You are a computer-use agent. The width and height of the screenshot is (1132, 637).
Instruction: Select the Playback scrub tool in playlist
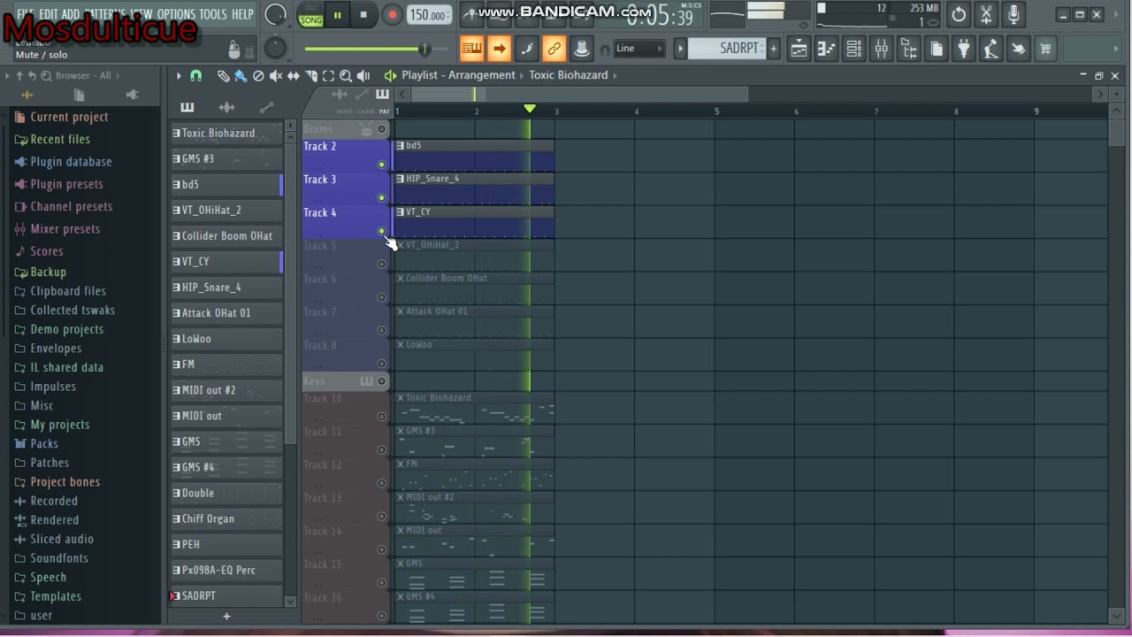[363, 76]
